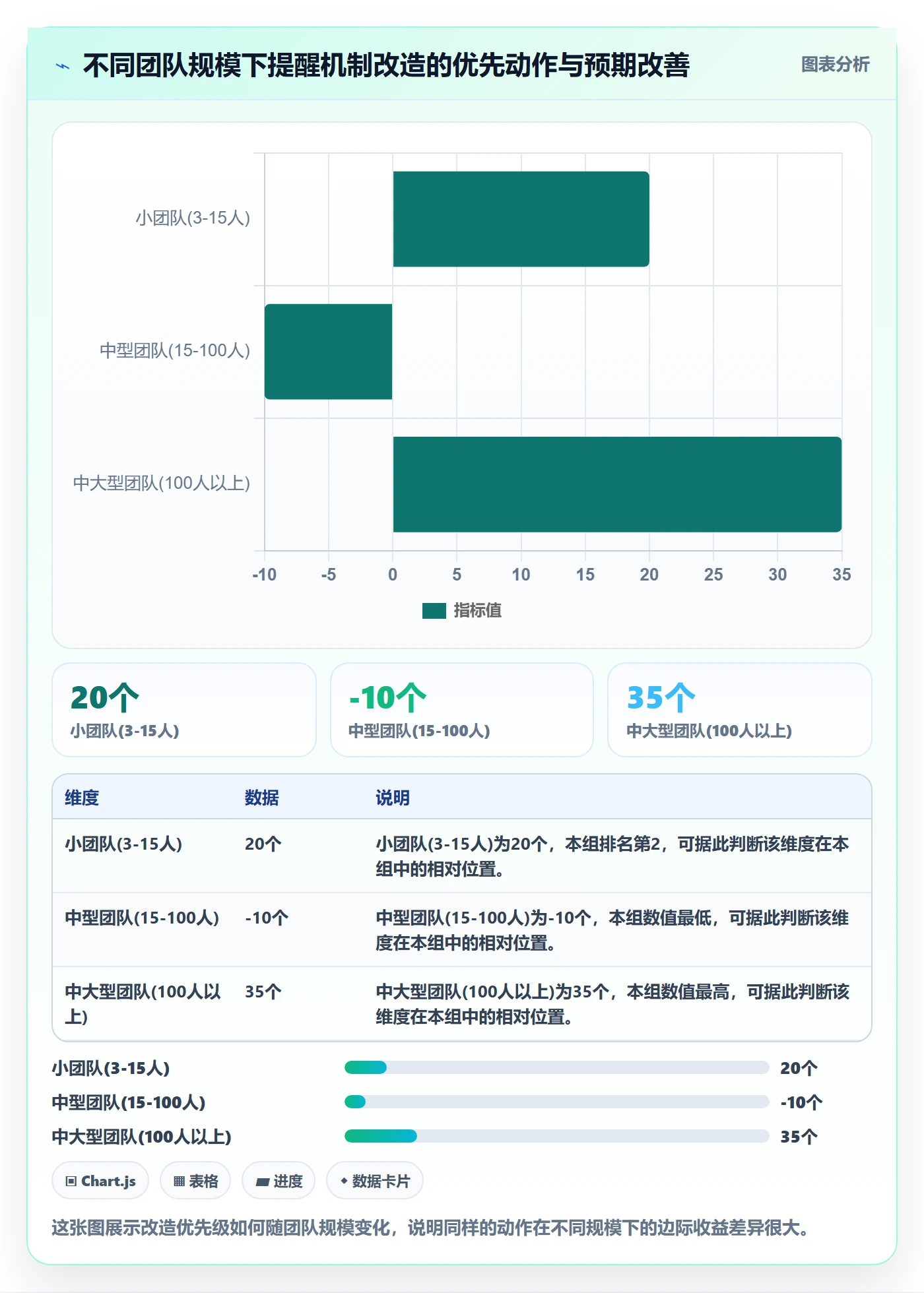Click the 小团队(3-15人) progress bar
Image resolution: width=924 pixels, height=1293 pixels.
tap(556, 1067)
